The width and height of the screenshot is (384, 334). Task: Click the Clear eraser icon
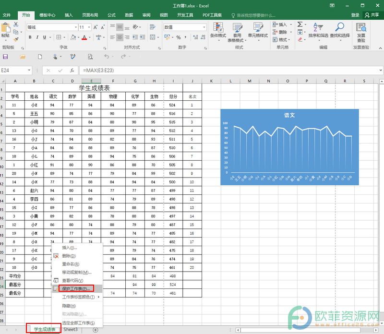tap(300, 39)
